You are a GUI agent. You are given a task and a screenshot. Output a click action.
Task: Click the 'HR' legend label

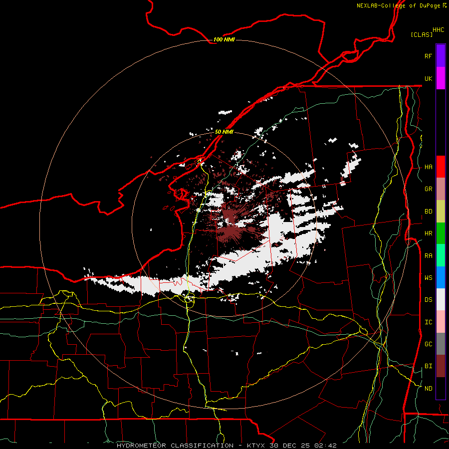click(429, 233)
